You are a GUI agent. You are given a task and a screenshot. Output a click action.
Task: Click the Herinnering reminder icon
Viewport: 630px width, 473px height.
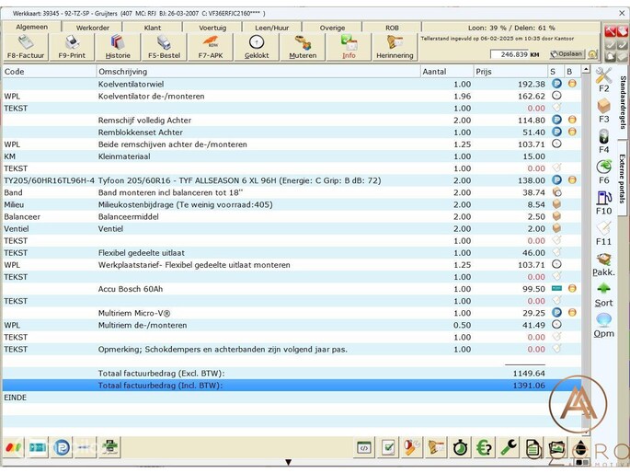(x=395, y=42)
